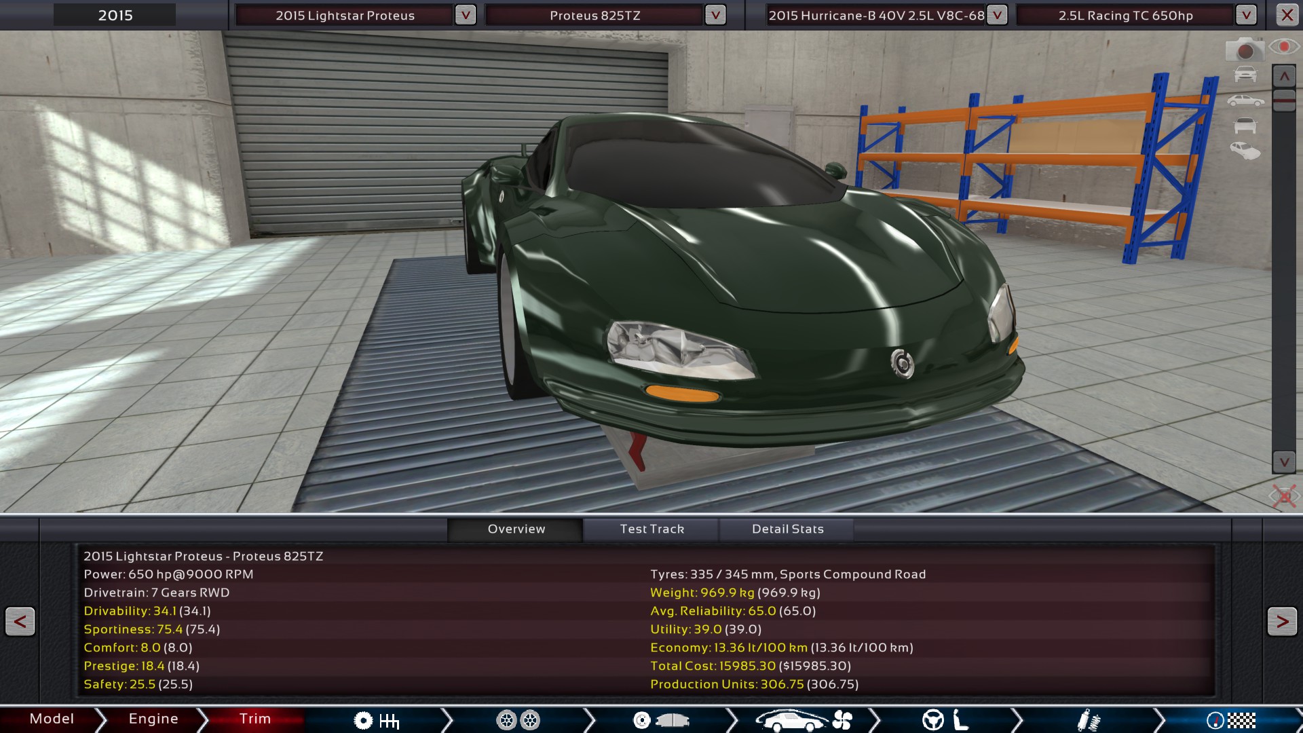Viewport: 1303px width, 733px height.
Task: Click the vertical scrollbar thumb handle
Action: (1284, 100)
